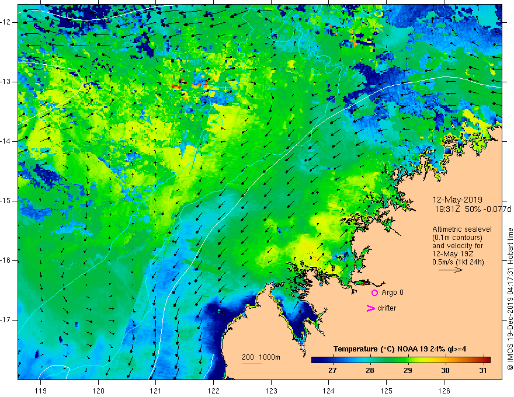514x397 pixels.
Task: Click the cyan 200m contour legend line
Action: click(x=252, y=363)
